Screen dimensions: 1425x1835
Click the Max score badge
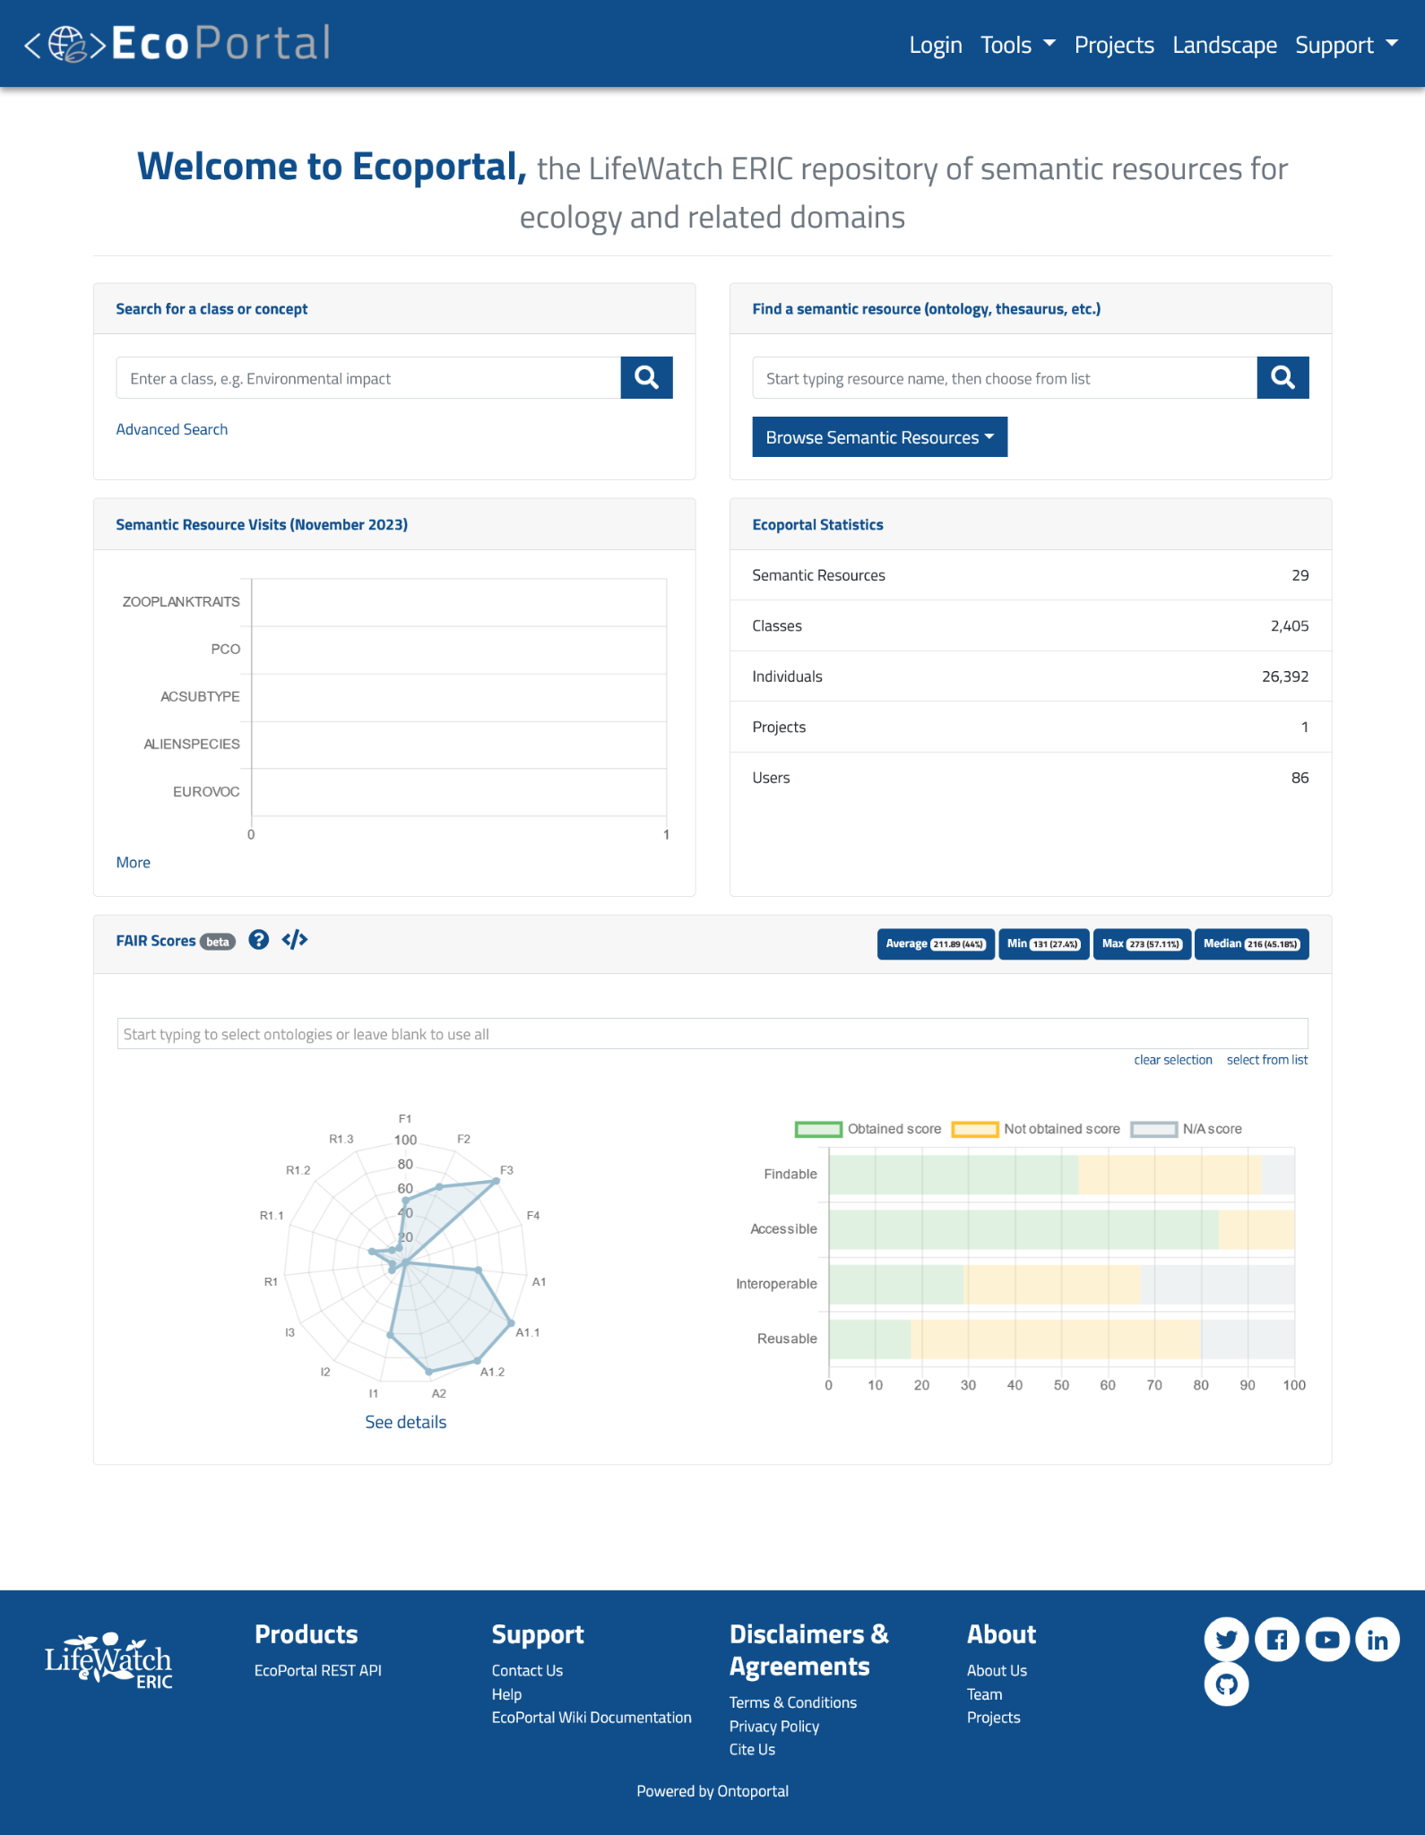[1142, 944]
